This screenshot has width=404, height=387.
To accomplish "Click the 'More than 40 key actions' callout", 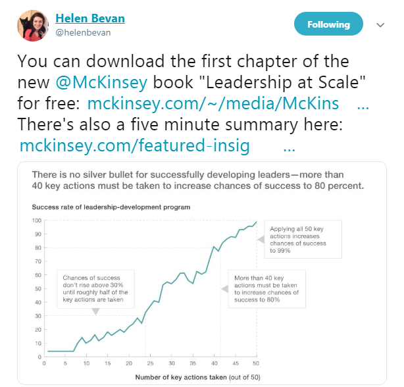I will (x=267, y=289).
